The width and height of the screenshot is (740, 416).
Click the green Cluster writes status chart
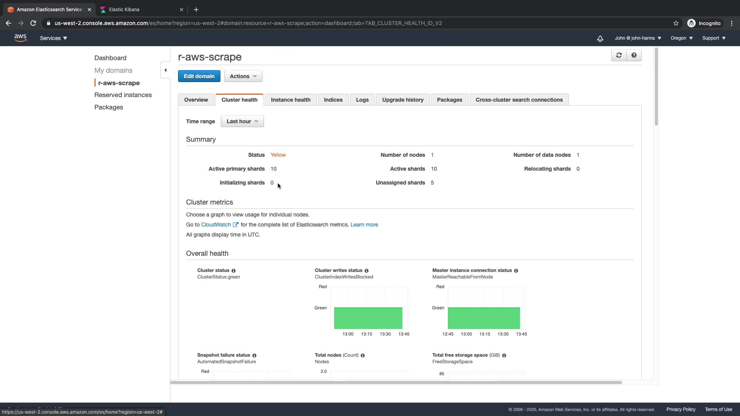(368, 318)
